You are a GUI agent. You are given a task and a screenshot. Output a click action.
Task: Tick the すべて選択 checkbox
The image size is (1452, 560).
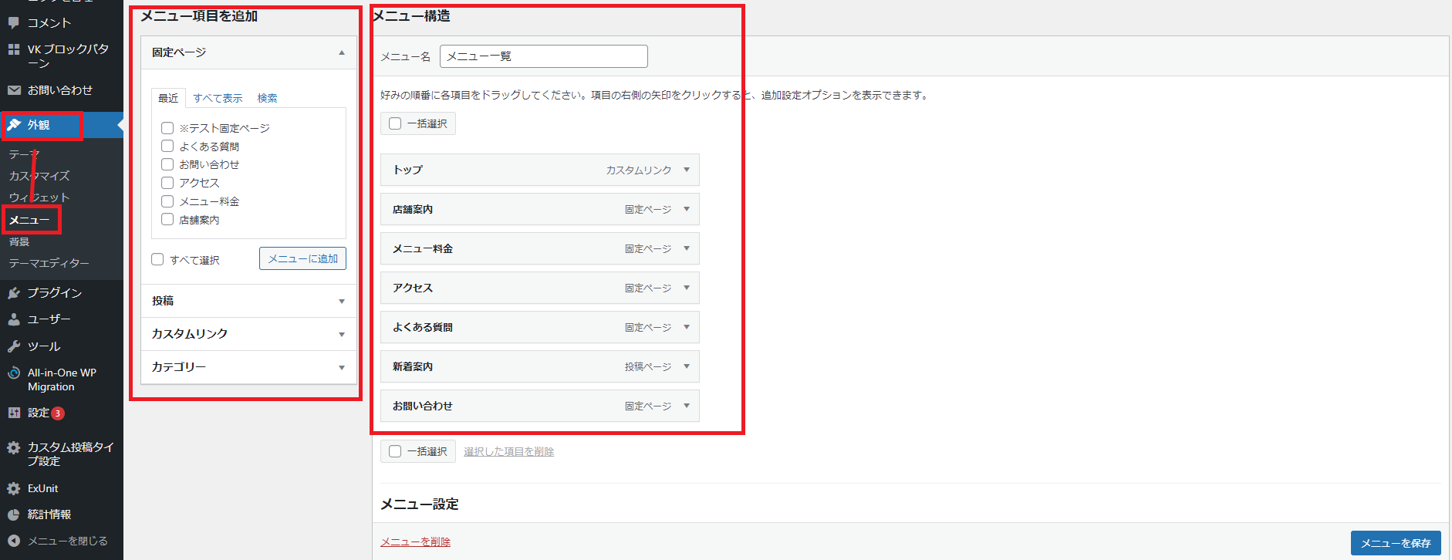[x=158, y=259]
